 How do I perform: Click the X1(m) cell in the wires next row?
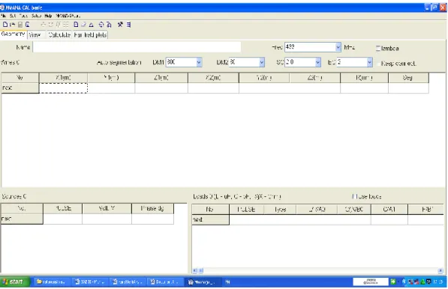[x=63, y=88]
